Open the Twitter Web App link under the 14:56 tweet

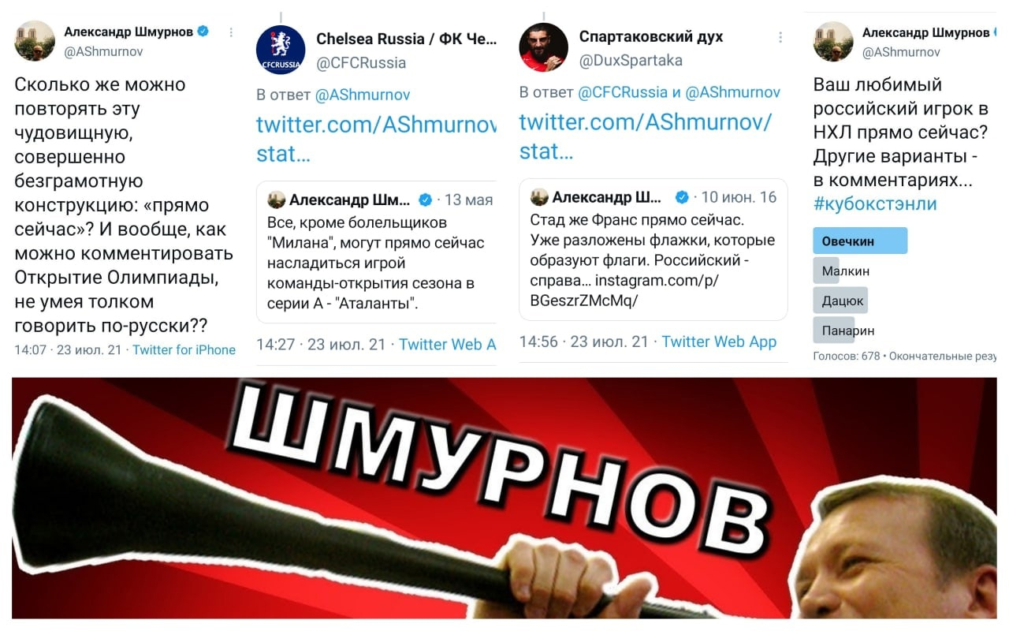(719, 342)
